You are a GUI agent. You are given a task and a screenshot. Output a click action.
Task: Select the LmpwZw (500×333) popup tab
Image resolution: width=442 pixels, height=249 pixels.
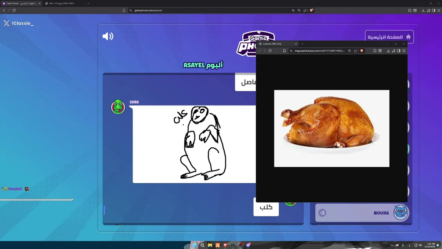278,44
